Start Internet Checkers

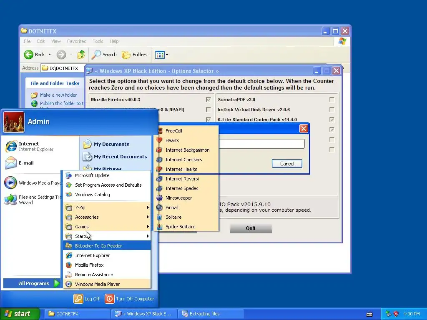(186, 160)
